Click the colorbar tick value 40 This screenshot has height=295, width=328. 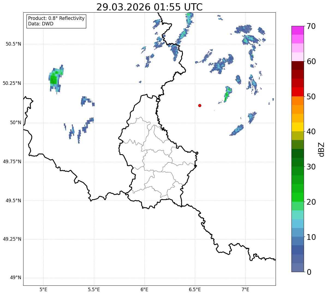pyautogui.click(x=311, y=132)
